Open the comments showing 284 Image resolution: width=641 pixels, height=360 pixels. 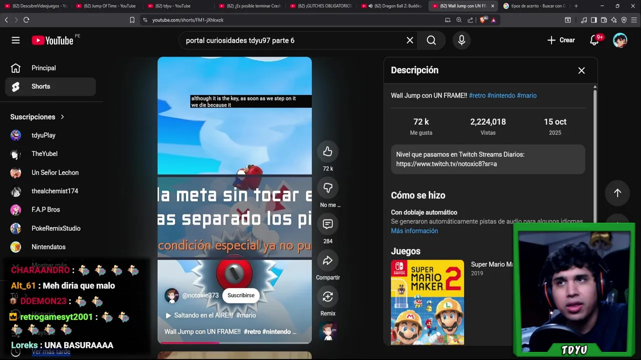tap(328, 224)
